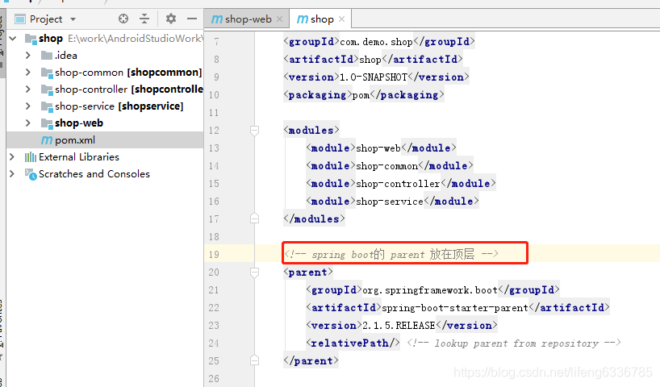The height and width of the screenshot is (387, 660).
Task: Click External Libraries entry
Action: click(x=79, y=157)
